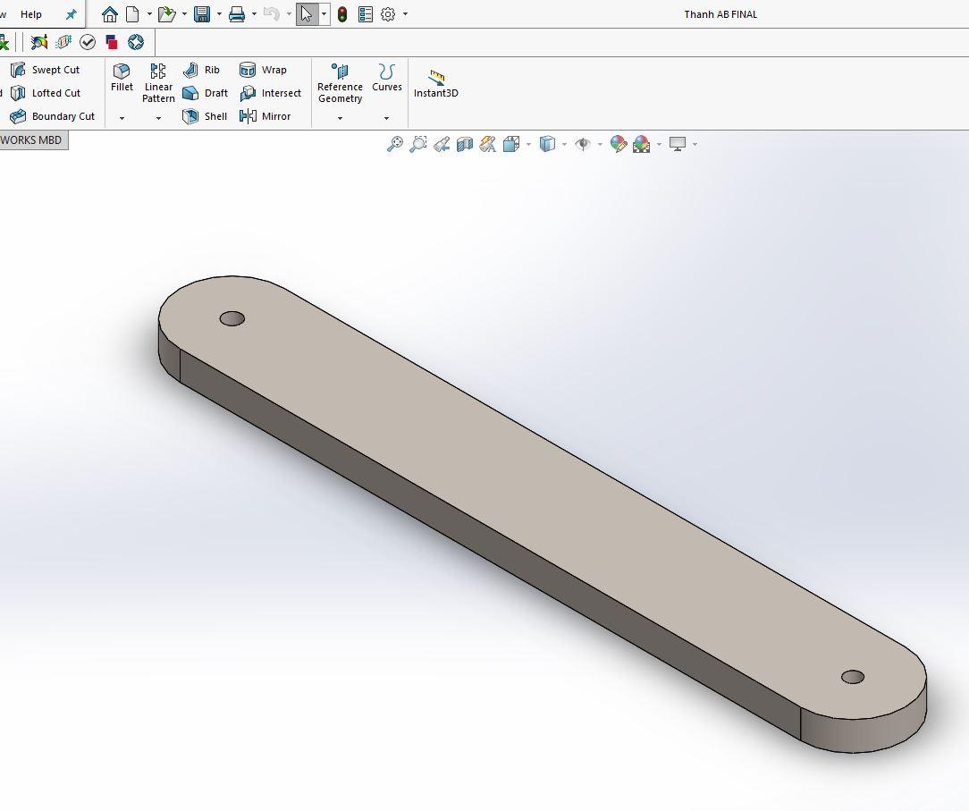Pin the menu bar with the pushpin
The width and height of the screenshot is (969, 811).
(72, 14)
